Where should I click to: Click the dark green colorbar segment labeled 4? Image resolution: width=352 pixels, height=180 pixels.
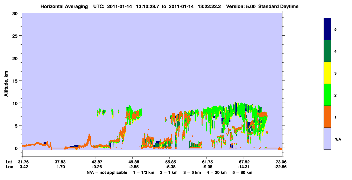pyautogui.click(x=327, y=51)
